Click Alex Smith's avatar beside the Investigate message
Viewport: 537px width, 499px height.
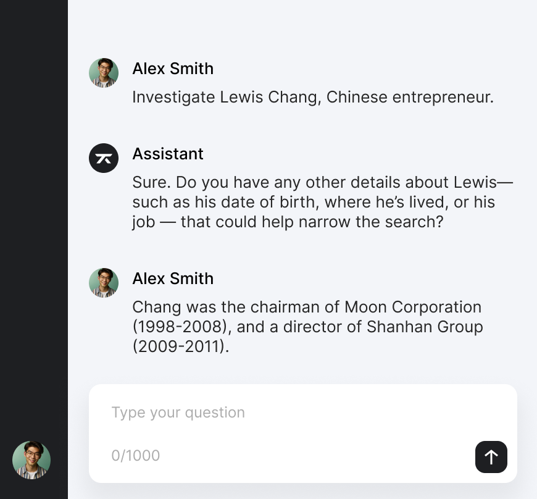(x=104, y=73)
